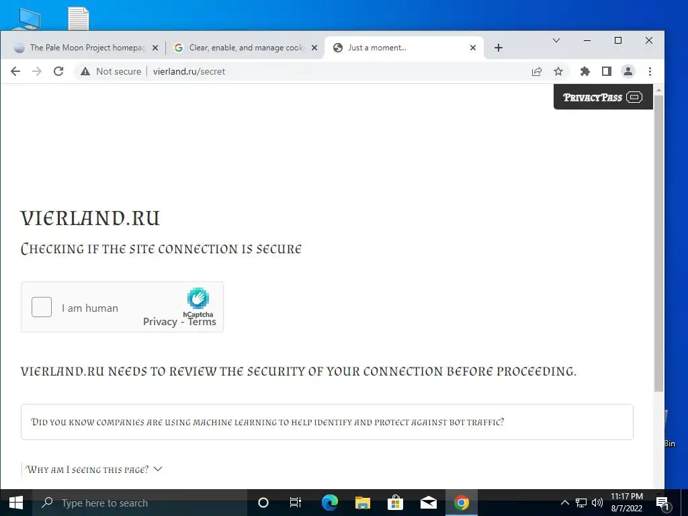Click the forward navigation arrow

pyautogui.click(x=37, y=71)
